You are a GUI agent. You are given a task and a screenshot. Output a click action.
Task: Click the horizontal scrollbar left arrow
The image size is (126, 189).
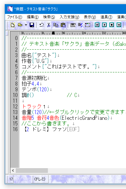(13, 171)
